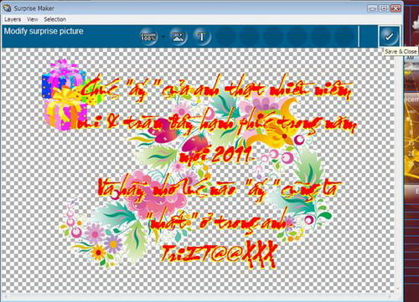Select the gift boxes image layer
Image resolution: width=419 pixels, height=302 pixels.
[65, 95]
